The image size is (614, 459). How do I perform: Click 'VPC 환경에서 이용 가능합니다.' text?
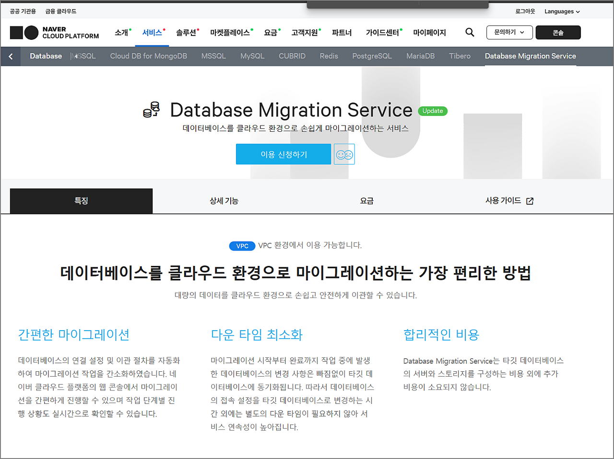[x=310, y=245]
